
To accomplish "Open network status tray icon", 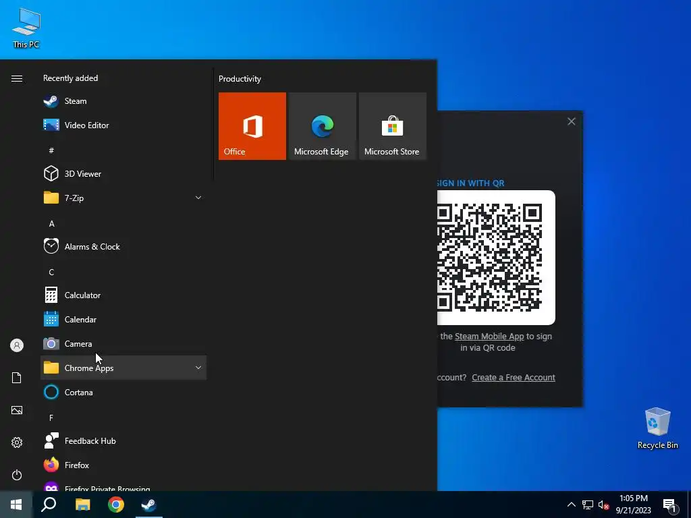I will 588,505.
